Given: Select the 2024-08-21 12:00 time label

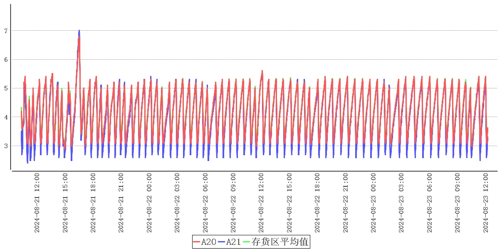Looking at the screenshot, I should [x=37, y=203].
